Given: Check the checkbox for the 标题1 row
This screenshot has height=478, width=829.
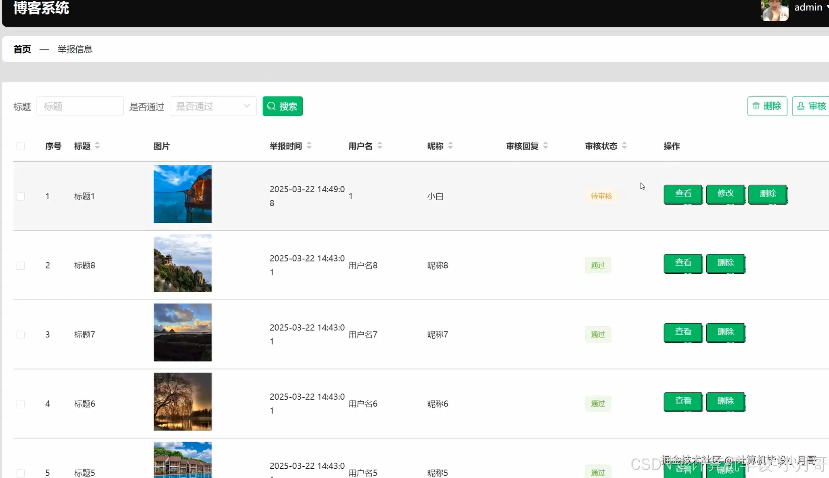Looking at the screenshot, I should (21, 197).
